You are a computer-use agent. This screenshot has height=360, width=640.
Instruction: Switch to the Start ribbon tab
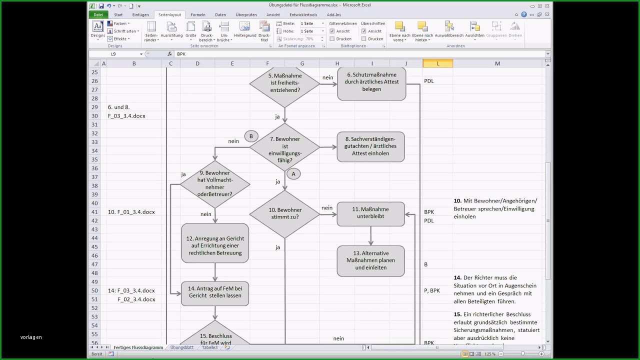pos(118,14)
